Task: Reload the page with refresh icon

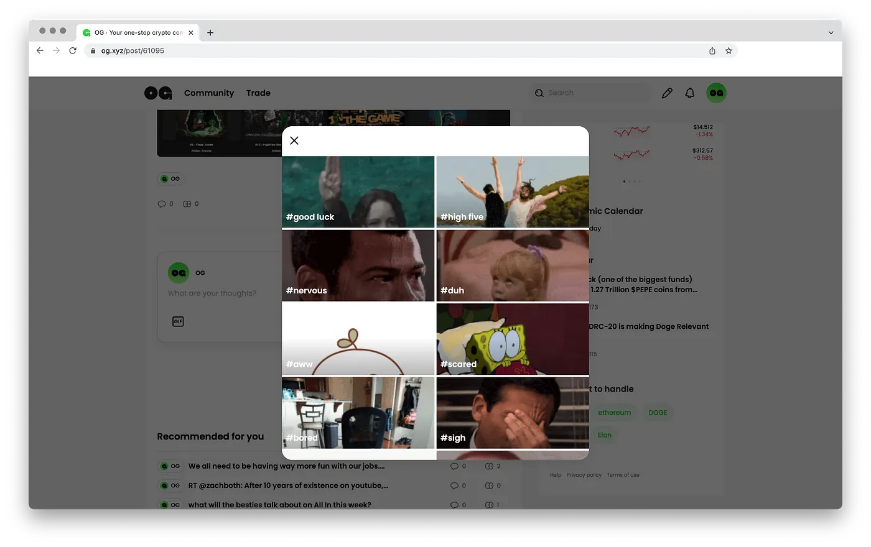Action: (x=73, y=51)
